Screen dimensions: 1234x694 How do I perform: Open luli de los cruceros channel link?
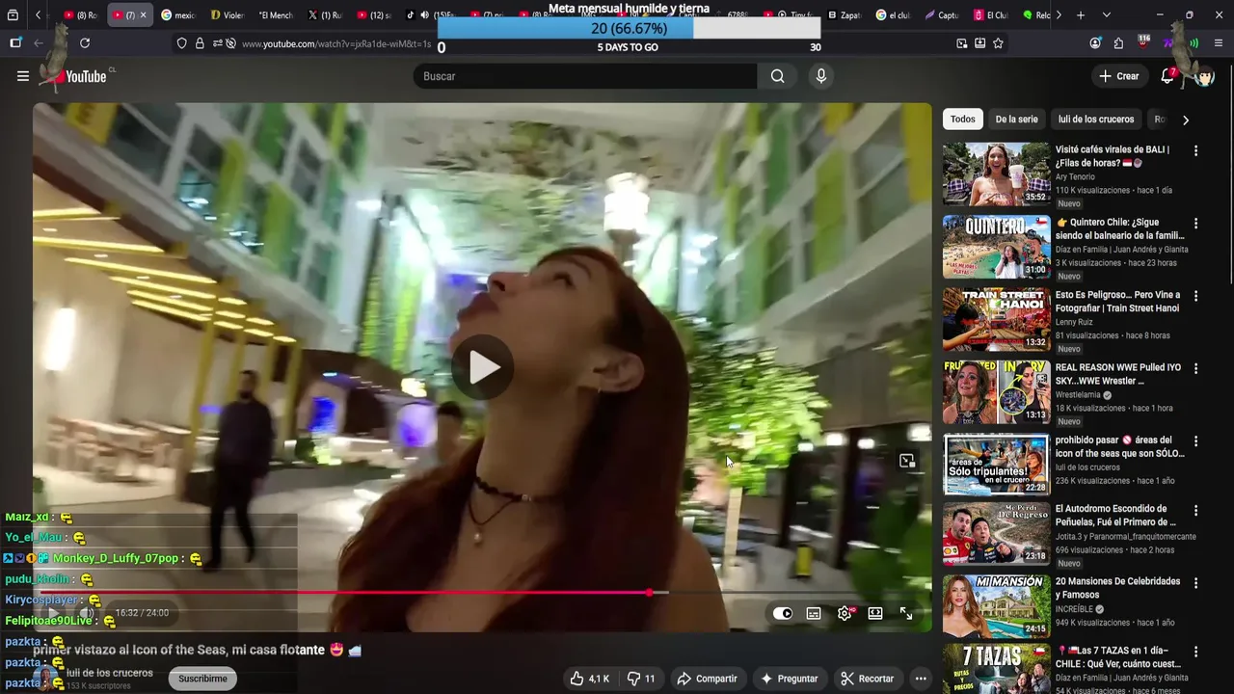click(110, 673)
